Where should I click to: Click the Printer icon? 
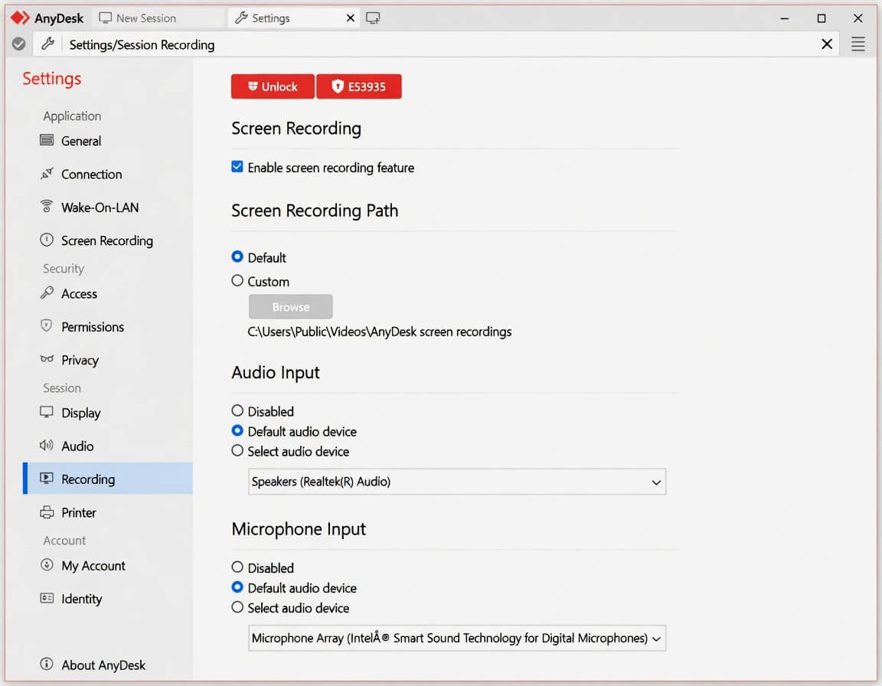pos(47,512)
